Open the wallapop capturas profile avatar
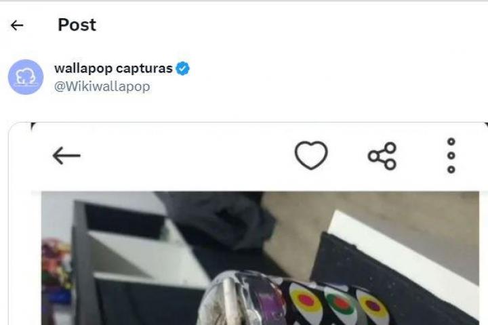 point(26,77)
